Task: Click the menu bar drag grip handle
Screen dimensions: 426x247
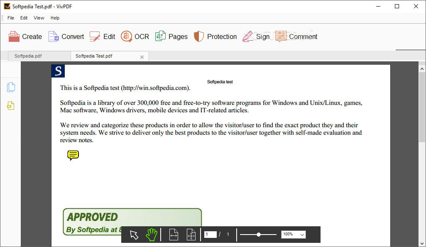Action: coord(2,18)
